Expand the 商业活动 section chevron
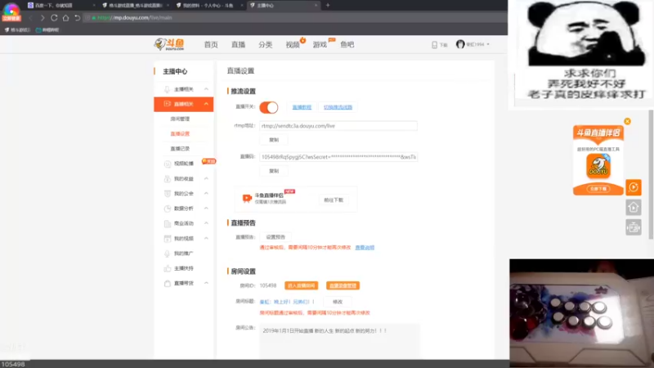Viewport: 654px width, 368px height. pos(207,223)
